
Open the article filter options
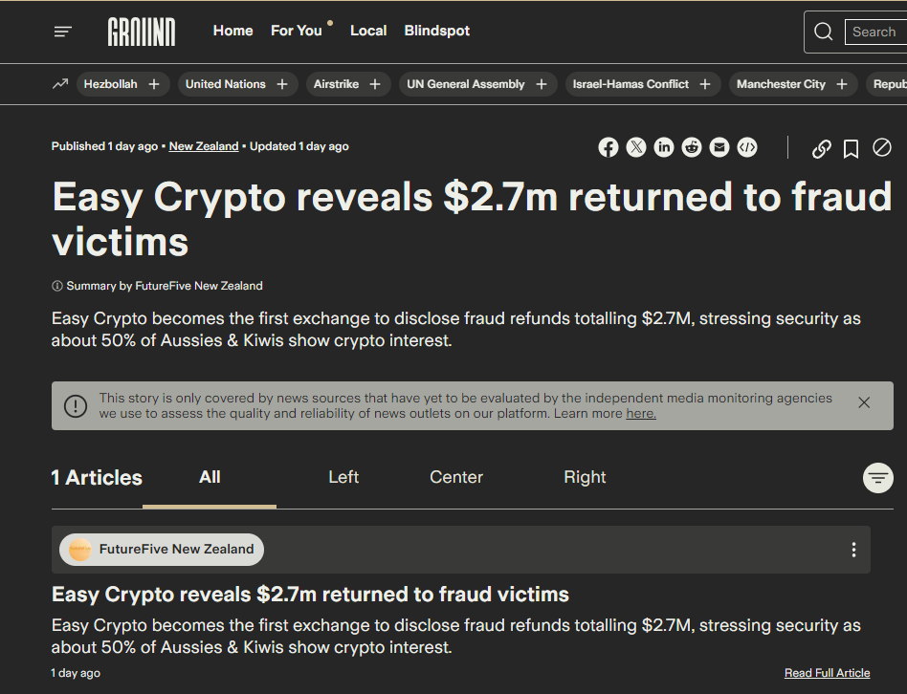coord(877,477)
